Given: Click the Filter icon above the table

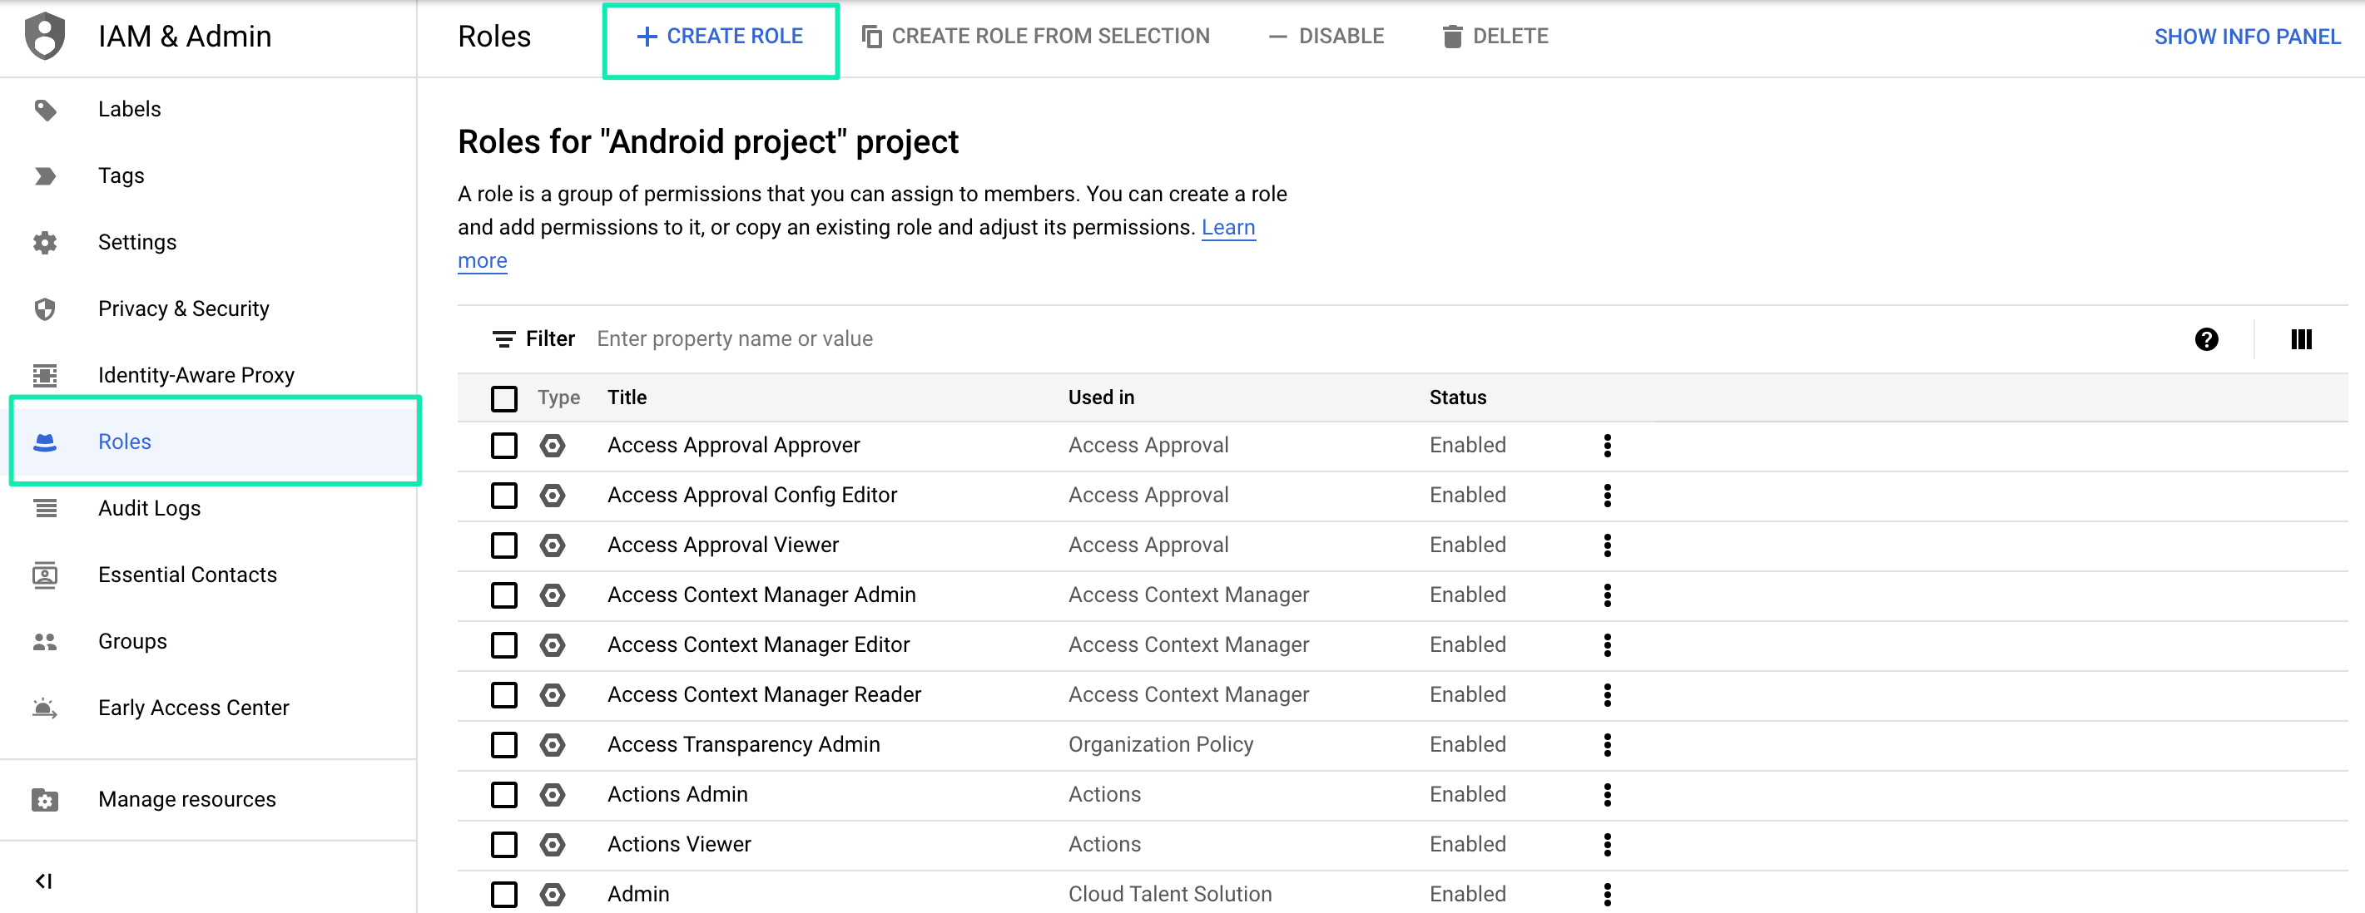Looking at the screenshot, I should point(504,339).
